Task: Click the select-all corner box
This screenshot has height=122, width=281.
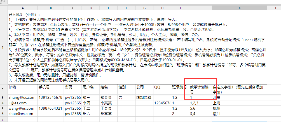Action: [x=4, y=8]
